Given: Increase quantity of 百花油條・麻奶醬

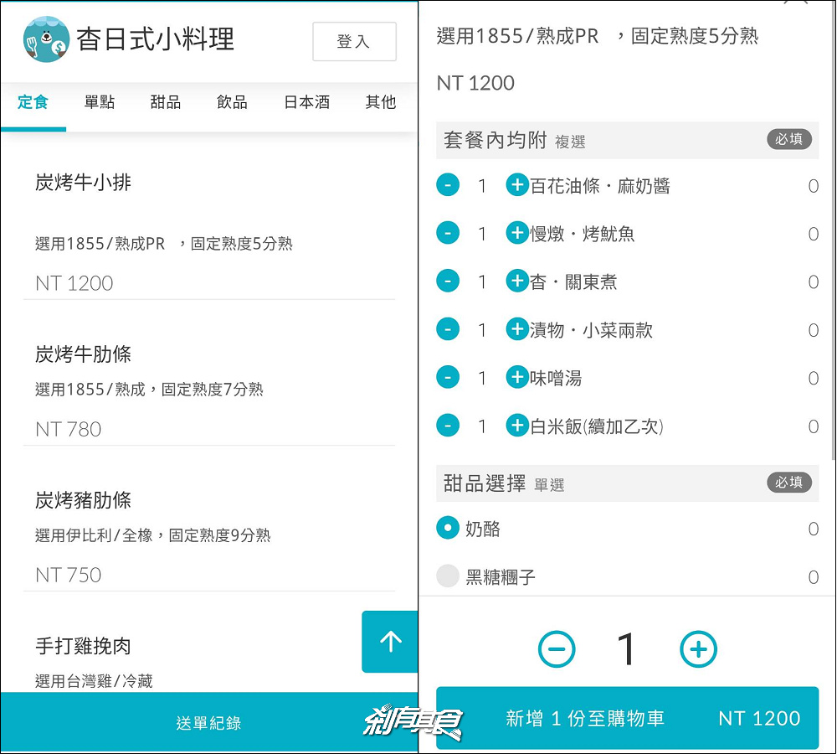Looking at the screenshot, I should (517, 186).
